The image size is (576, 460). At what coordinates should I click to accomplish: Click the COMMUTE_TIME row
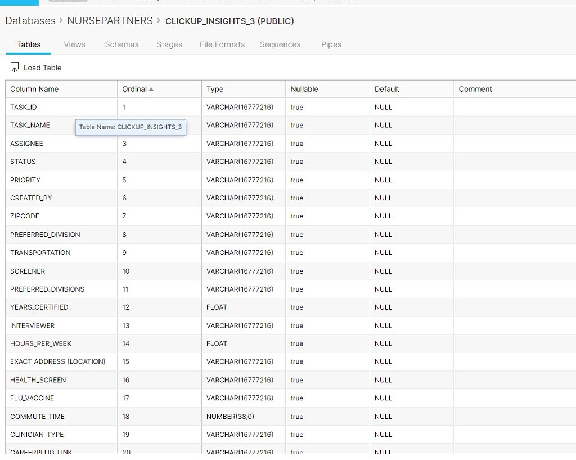[x=37, y=417]
